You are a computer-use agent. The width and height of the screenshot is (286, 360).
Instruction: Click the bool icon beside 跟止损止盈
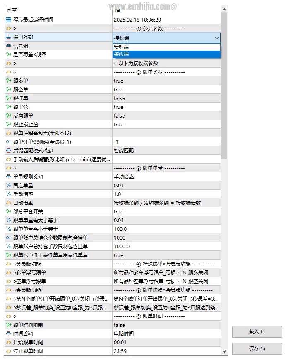[x=8, y=125]
